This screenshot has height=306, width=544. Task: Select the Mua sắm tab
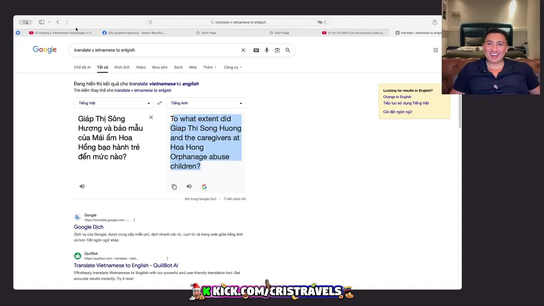(160, 67)
